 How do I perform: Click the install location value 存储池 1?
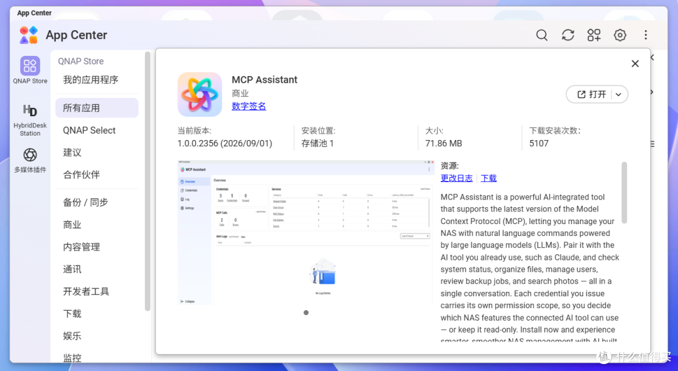pos(318,144)
